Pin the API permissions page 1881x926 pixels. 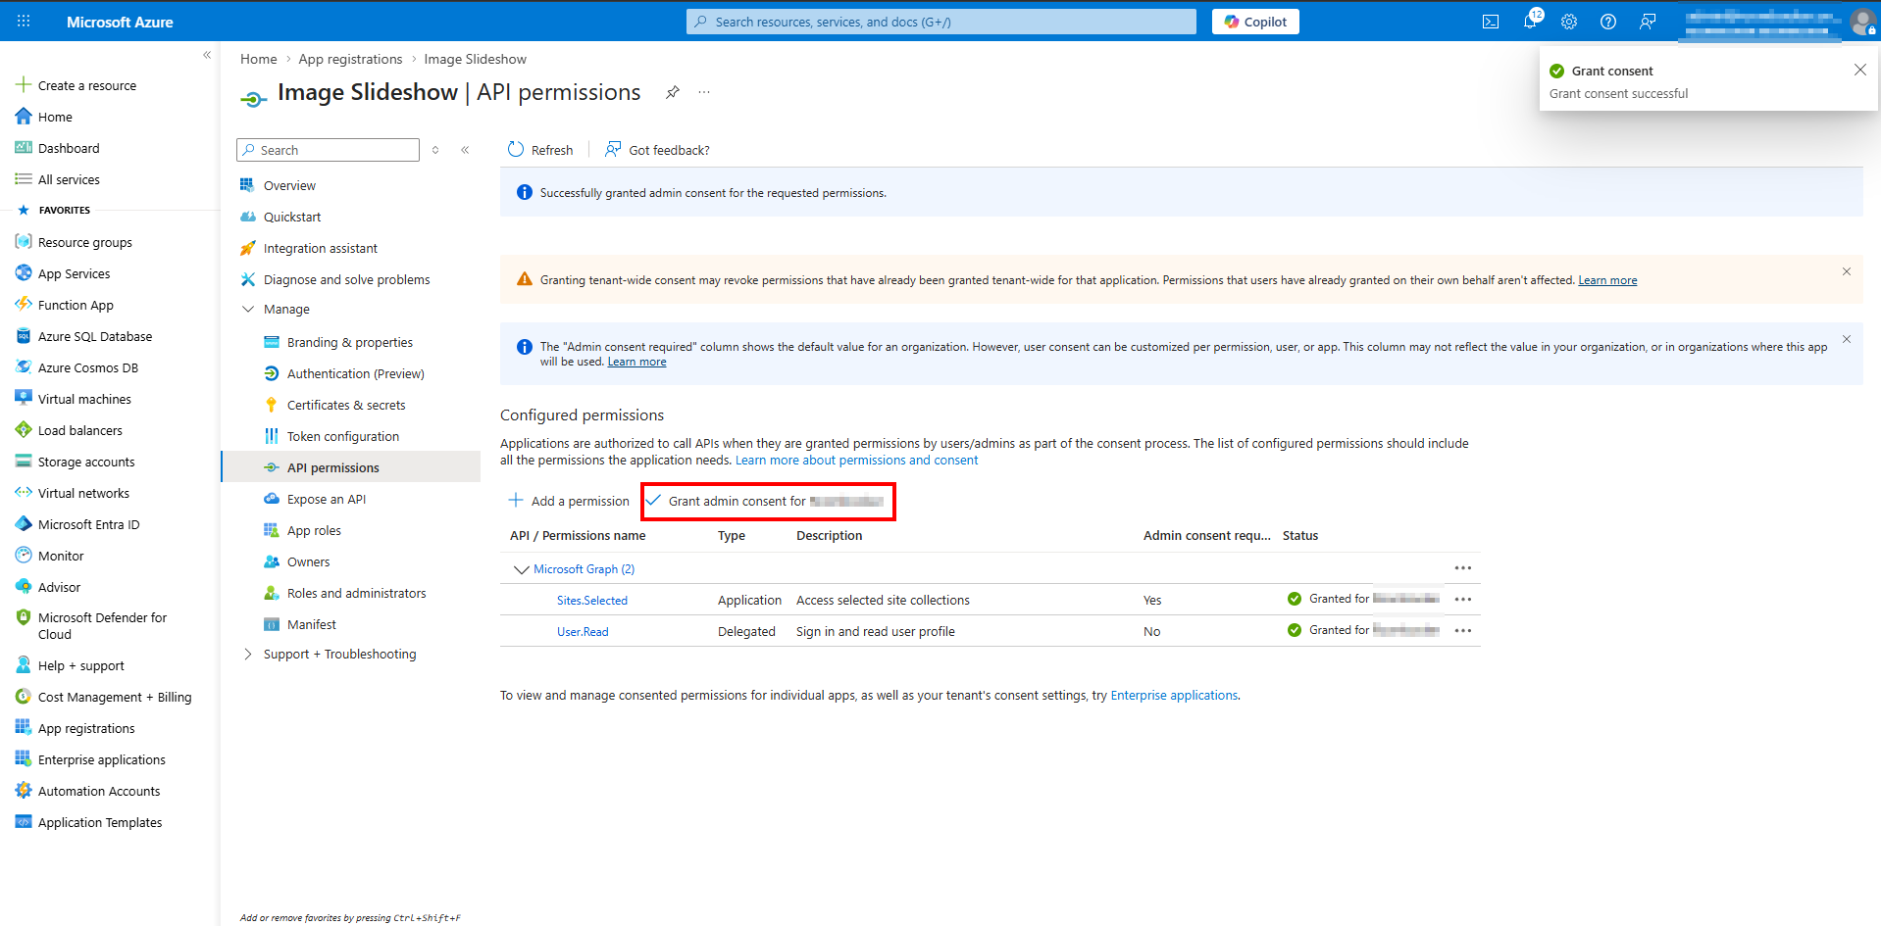point(673,92)
